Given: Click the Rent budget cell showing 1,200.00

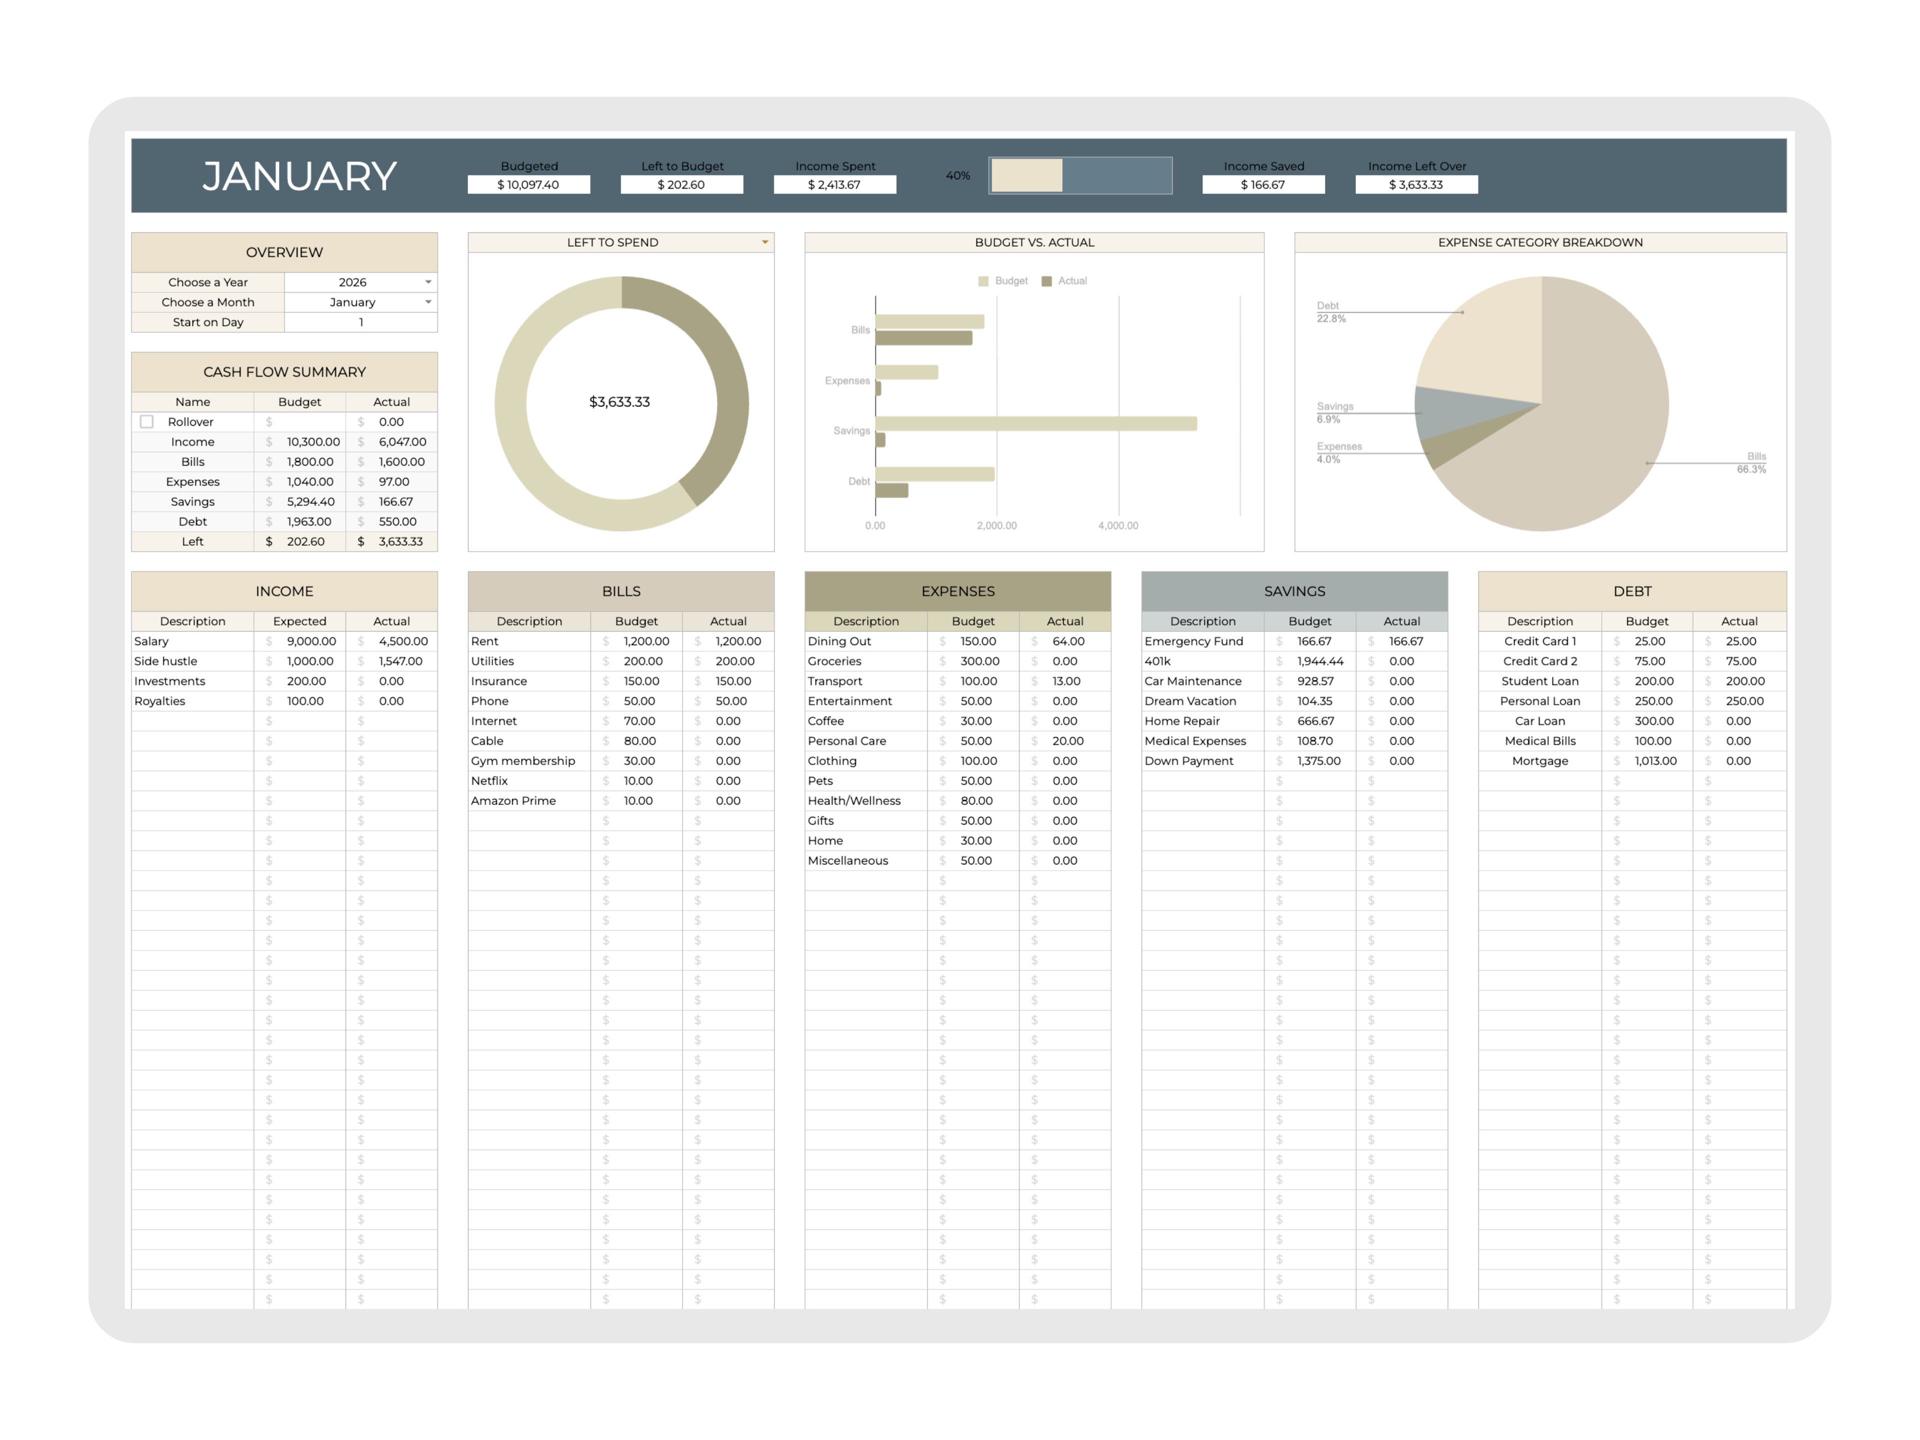Looking at the screenshot, I should coord(644,641).
